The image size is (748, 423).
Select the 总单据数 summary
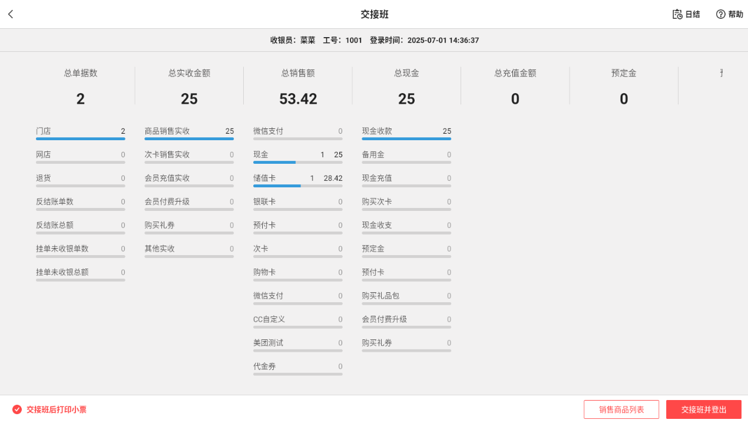[81, 86]
